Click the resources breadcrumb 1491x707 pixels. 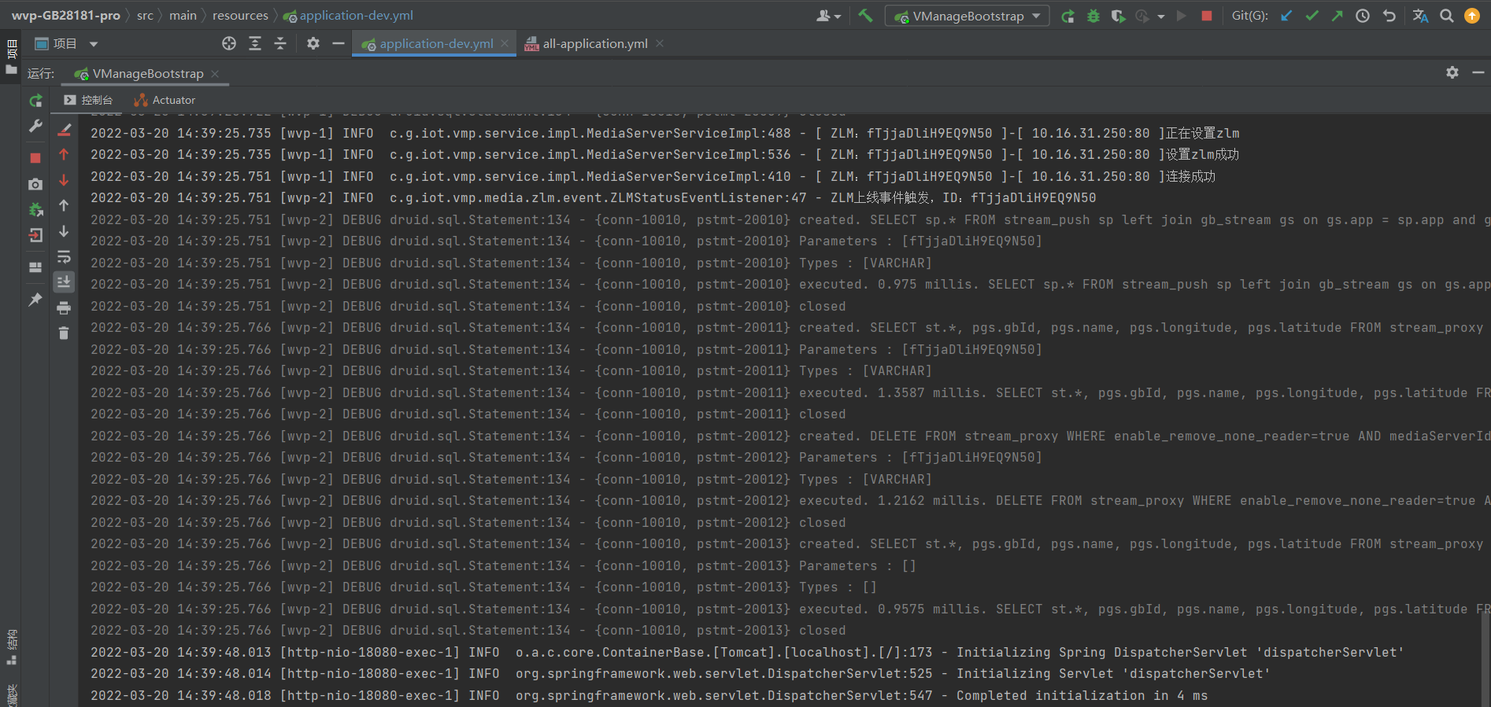[x=240, y=15]
